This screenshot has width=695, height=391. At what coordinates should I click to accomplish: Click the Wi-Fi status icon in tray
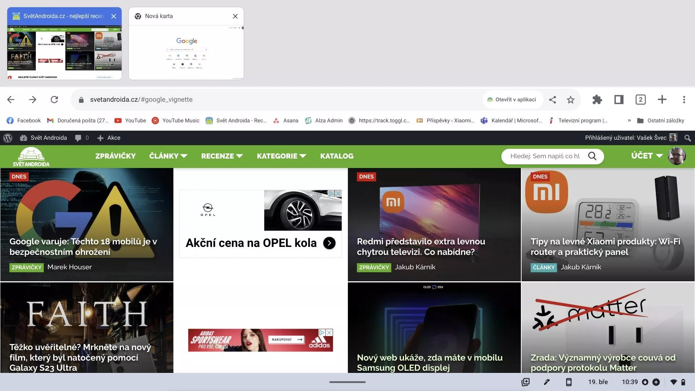[673, 382]
